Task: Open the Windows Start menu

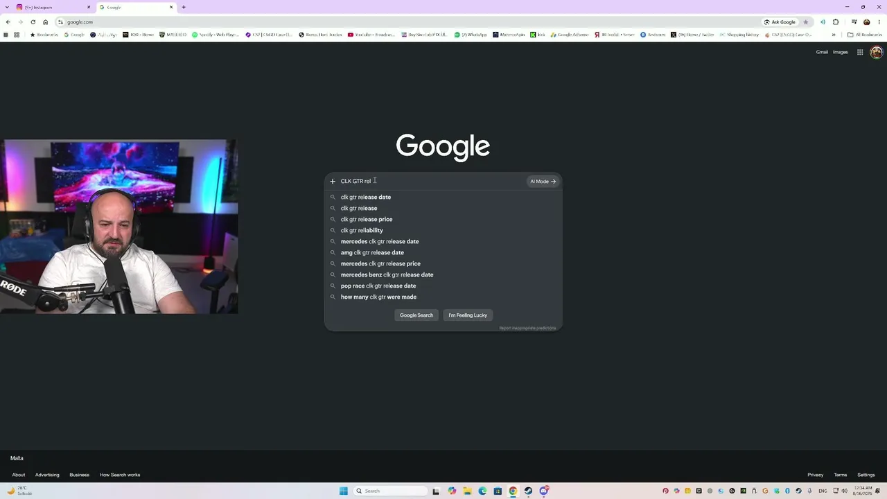Action: click(343, 491)
